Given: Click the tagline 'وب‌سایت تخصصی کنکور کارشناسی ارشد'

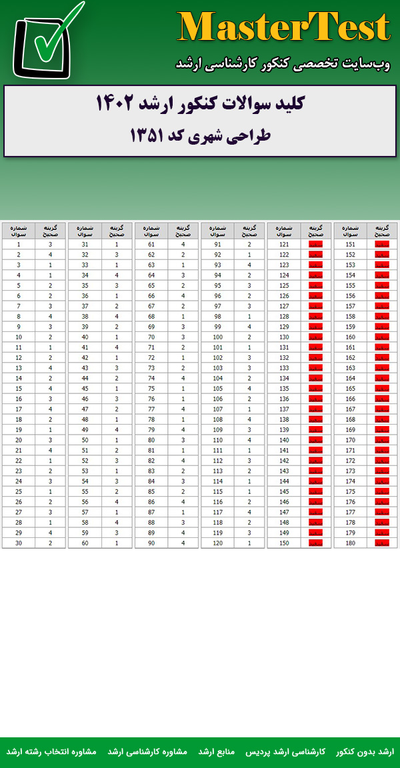Looking at the screenshot, I should click(x=283, y=63).
